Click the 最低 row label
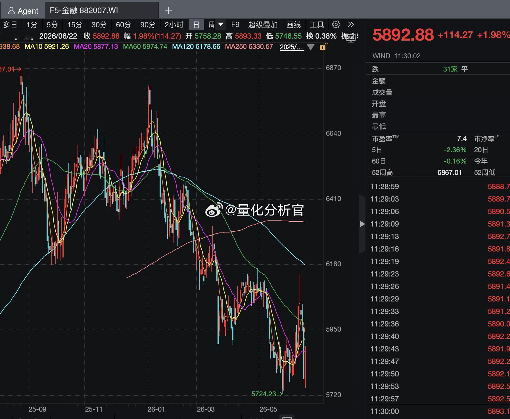The width and height of the screenshot is (510, 419). (x=379, y=126)
